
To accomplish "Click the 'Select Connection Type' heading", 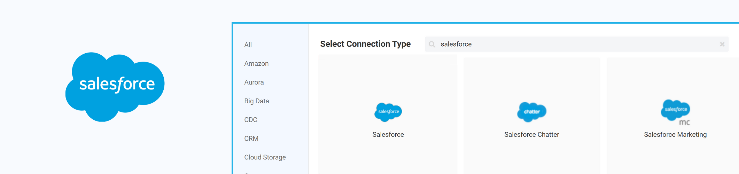I will (365, 44).
